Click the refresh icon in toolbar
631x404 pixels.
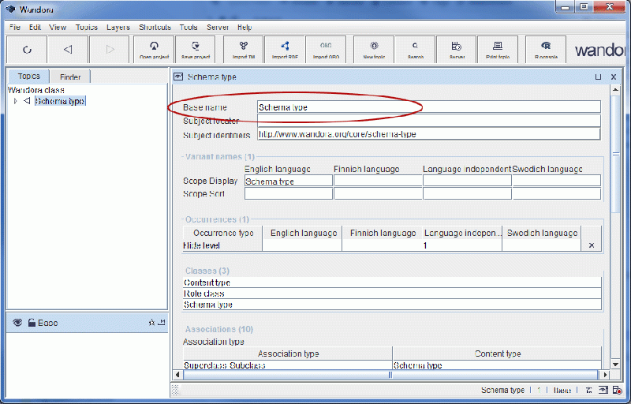(26, 49)
